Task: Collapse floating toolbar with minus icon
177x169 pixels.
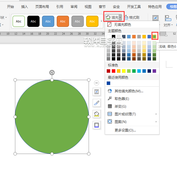Action: coord(97,83)
